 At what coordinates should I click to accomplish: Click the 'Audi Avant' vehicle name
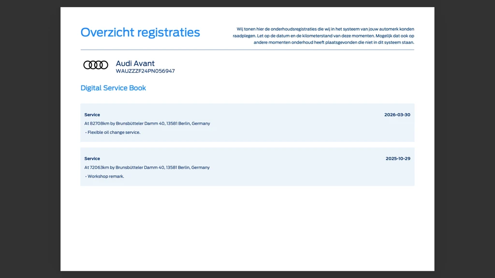135,63
